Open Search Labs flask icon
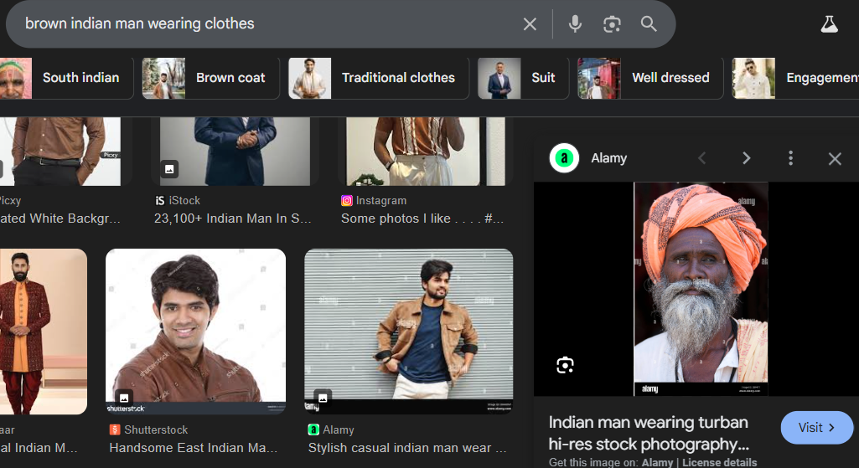This screenshot has width=859, height=468. (x=829, y=24)
